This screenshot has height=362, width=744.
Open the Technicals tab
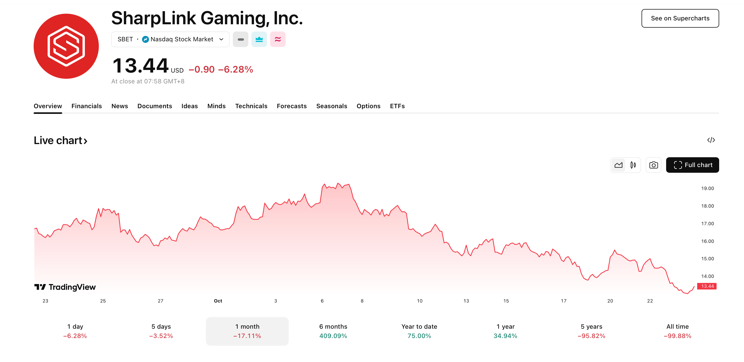(x=251, y=106)
